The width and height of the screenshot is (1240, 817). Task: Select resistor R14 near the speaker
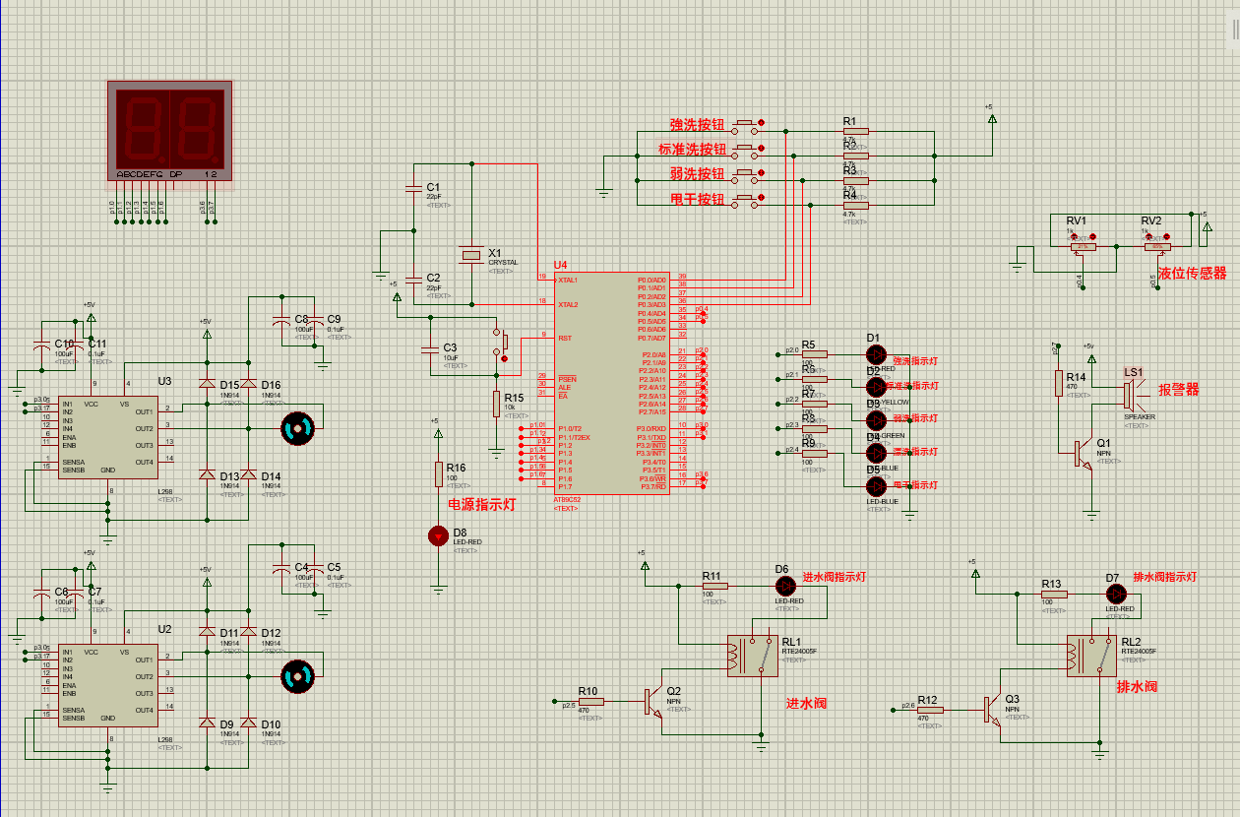tap(1059, 384)
